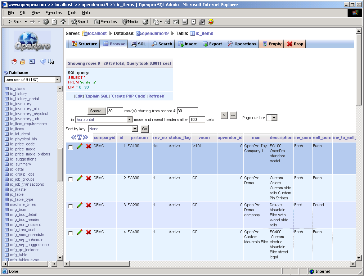This screenshot has width=364, height=276.
Task: Click the pencil edit icon for FG100 row
Action: pos(80,146)
